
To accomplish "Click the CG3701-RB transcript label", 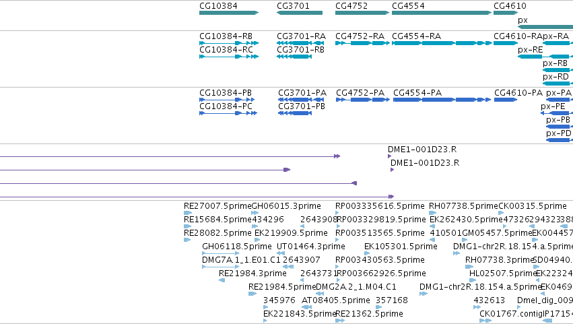I will [300, 50].
